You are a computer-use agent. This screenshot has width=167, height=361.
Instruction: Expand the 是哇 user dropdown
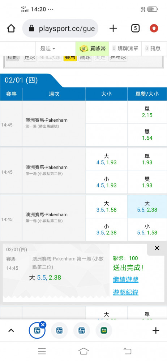pos(48,49)
